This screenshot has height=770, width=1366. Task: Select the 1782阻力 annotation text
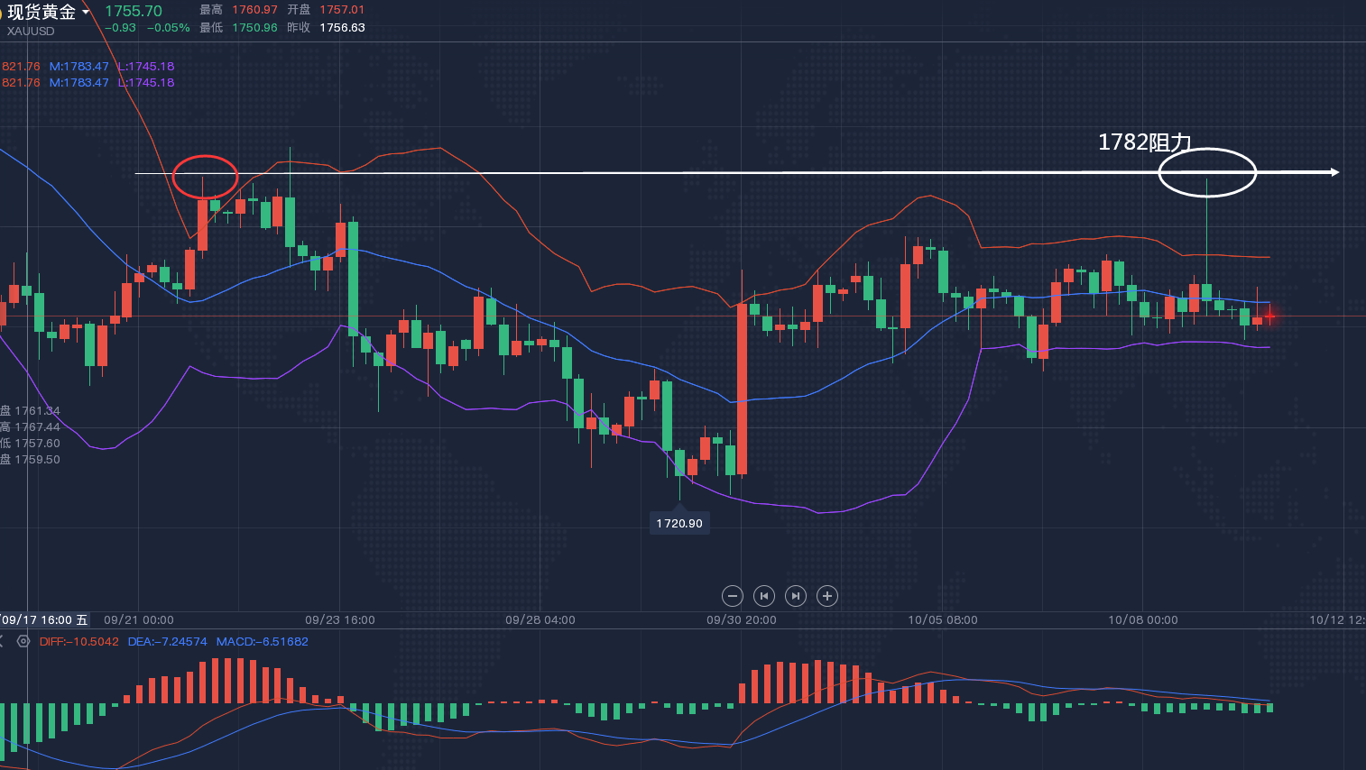[x=1144, y=142]
